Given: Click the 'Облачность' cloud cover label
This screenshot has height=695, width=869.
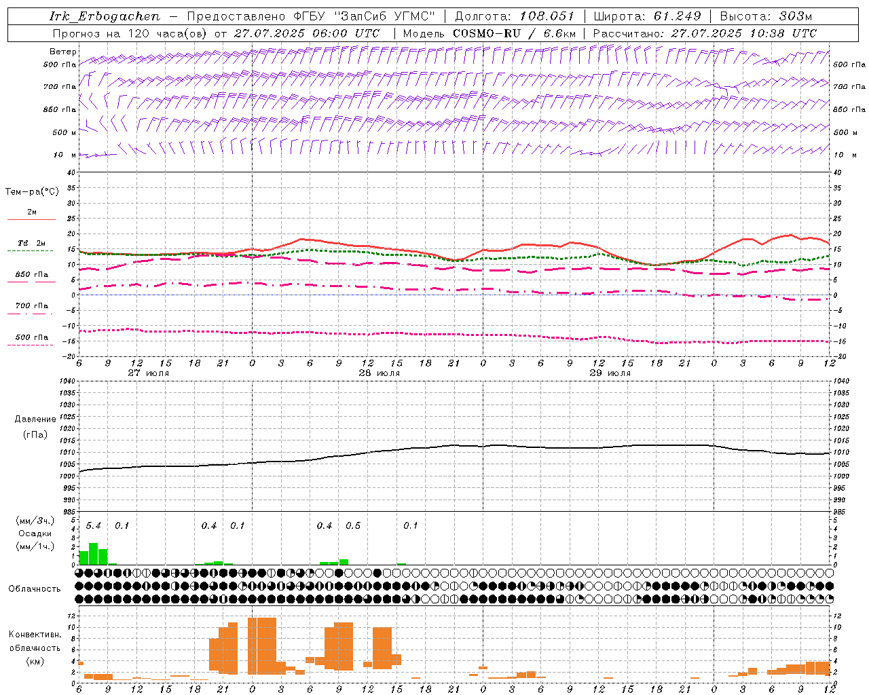Looking at the screenshot, I should click(35, 589).
